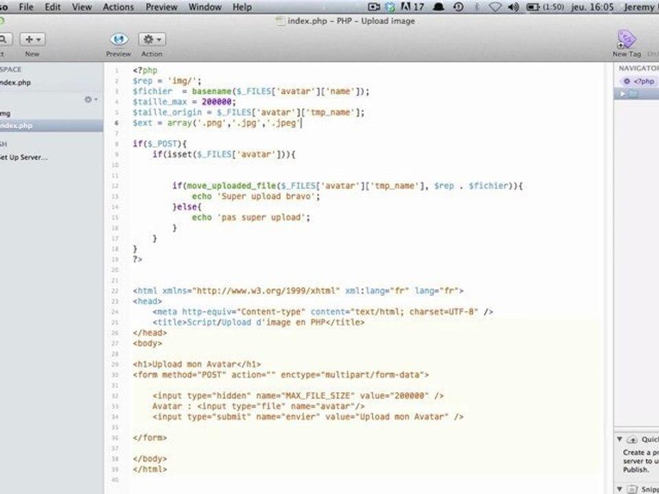Click on '$taille_max = 200000;' code line
This screenshot has width=659, height=494.
coord(185,102)
